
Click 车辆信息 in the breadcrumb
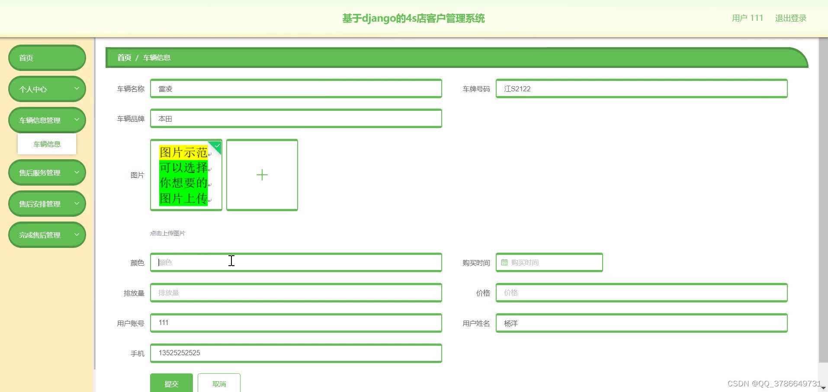coord(157,58)
